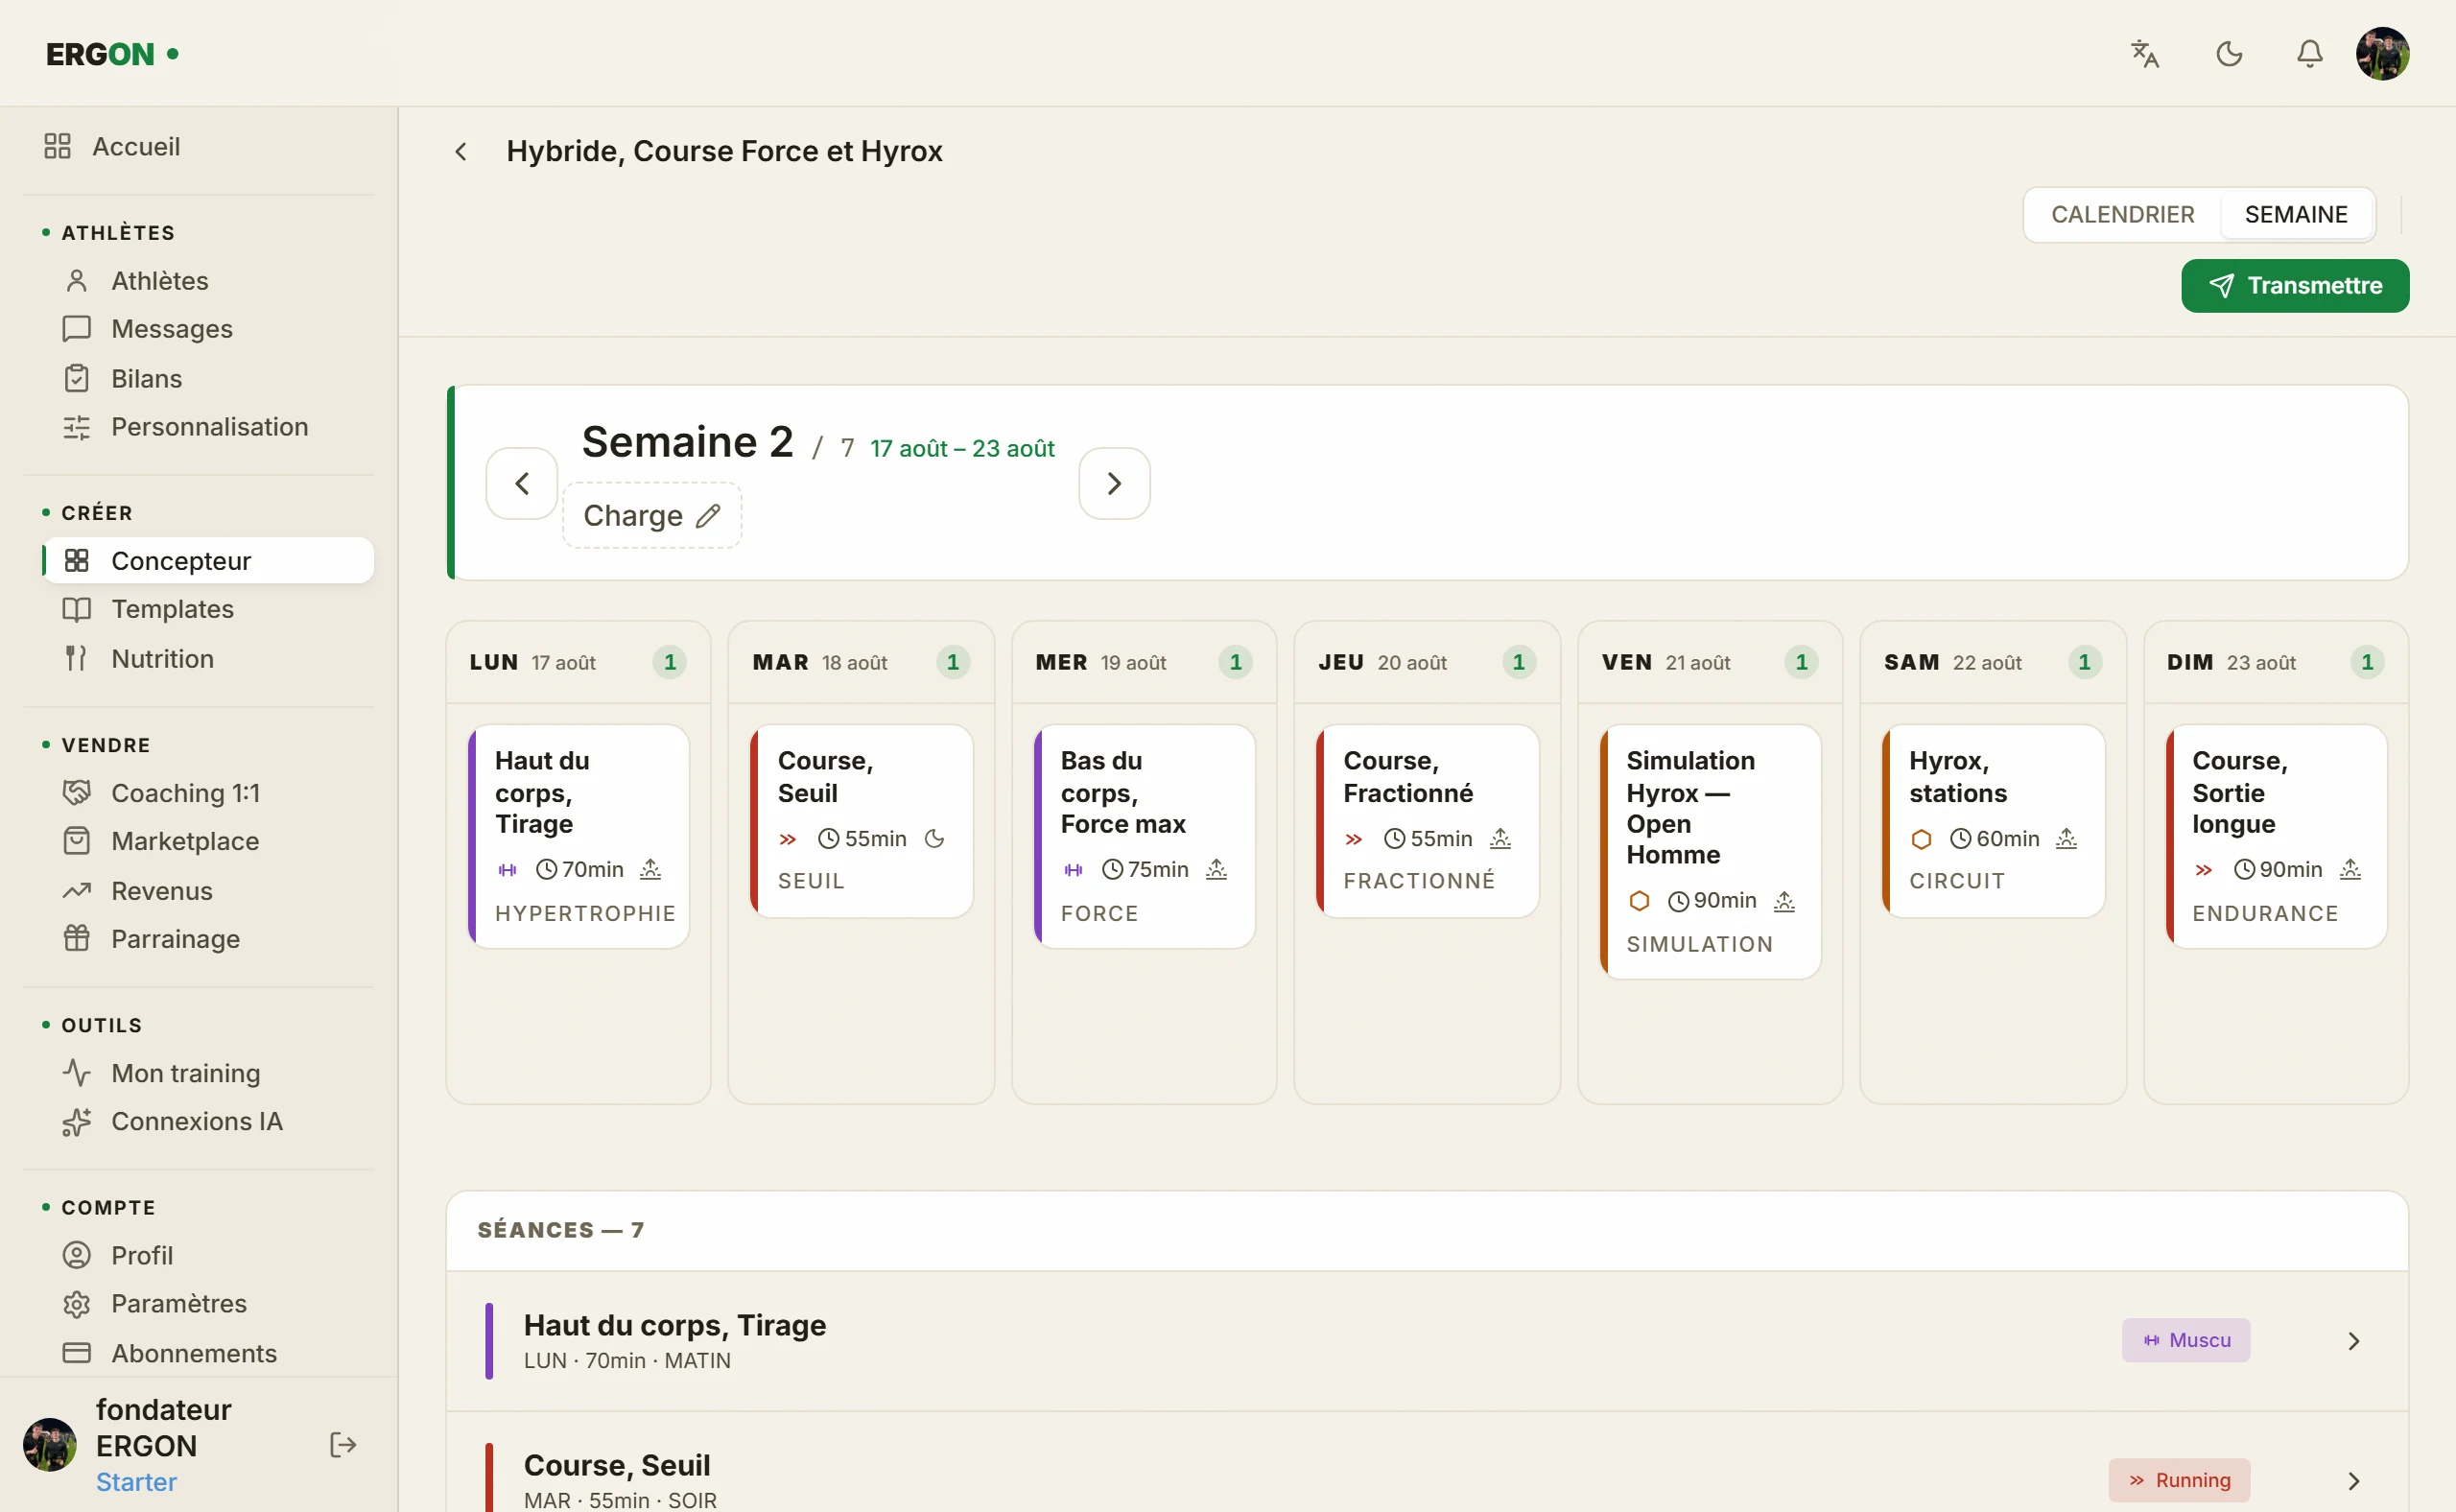Open Mon training tool
Screen dimensions: 2456x1512
point(208,1073)
